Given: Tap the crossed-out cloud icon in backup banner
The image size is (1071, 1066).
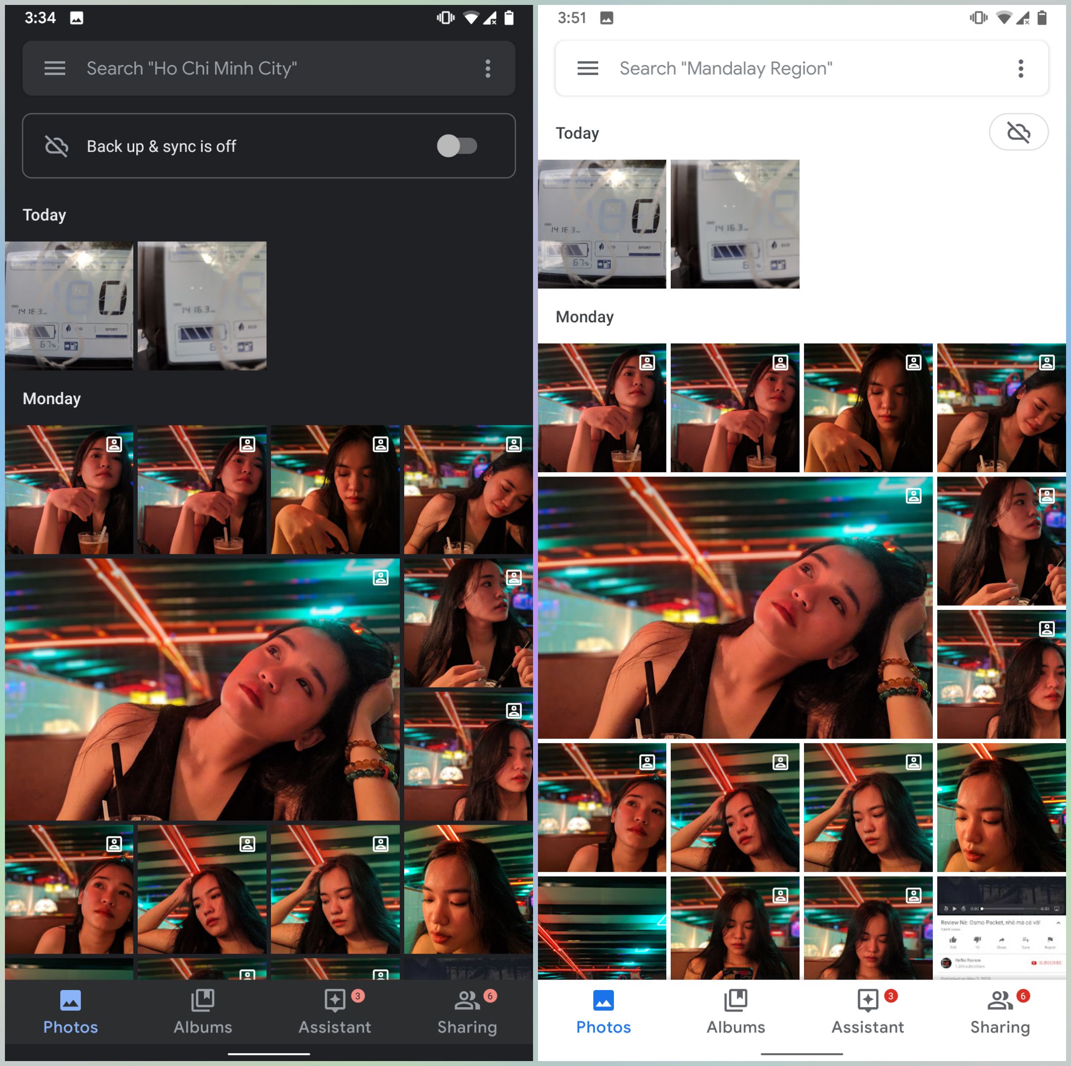Looking at the screenshot, I should (x=57, y=146).
